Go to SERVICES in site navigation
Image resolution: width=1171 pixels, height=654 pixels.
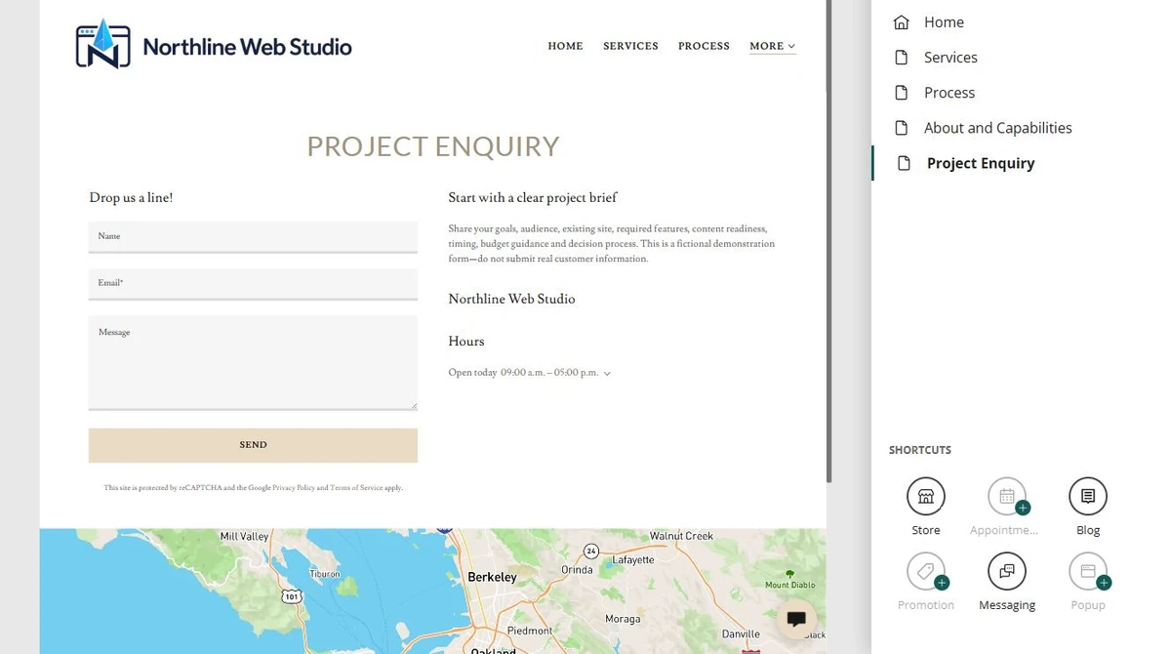[x=630, y=46]
